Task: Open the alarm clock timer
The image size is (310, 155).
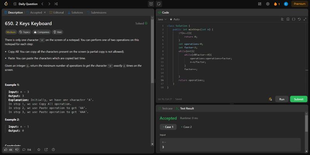Action: coord(151,4)
